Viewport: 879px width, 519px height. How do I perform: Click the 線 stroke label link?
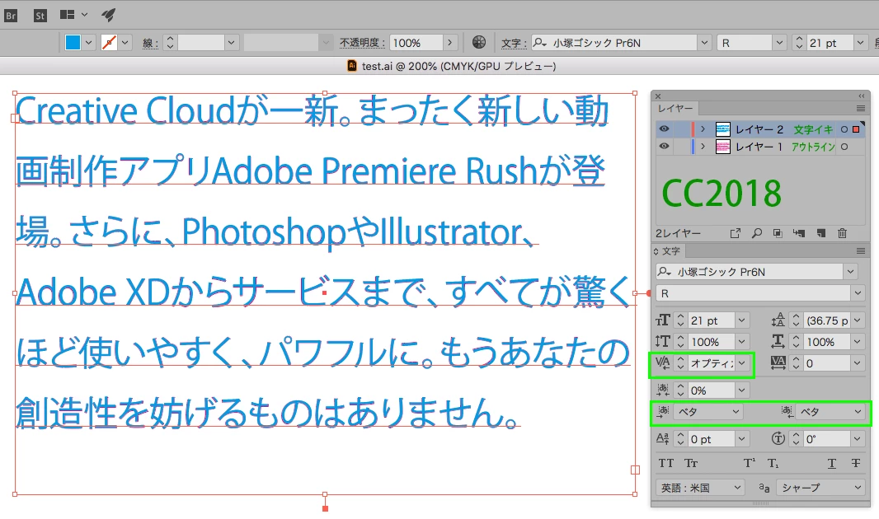click(150, 43)
